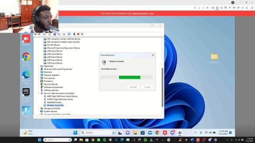Expand Print queues category
The image size is (255, 143).
pos(39,78)
